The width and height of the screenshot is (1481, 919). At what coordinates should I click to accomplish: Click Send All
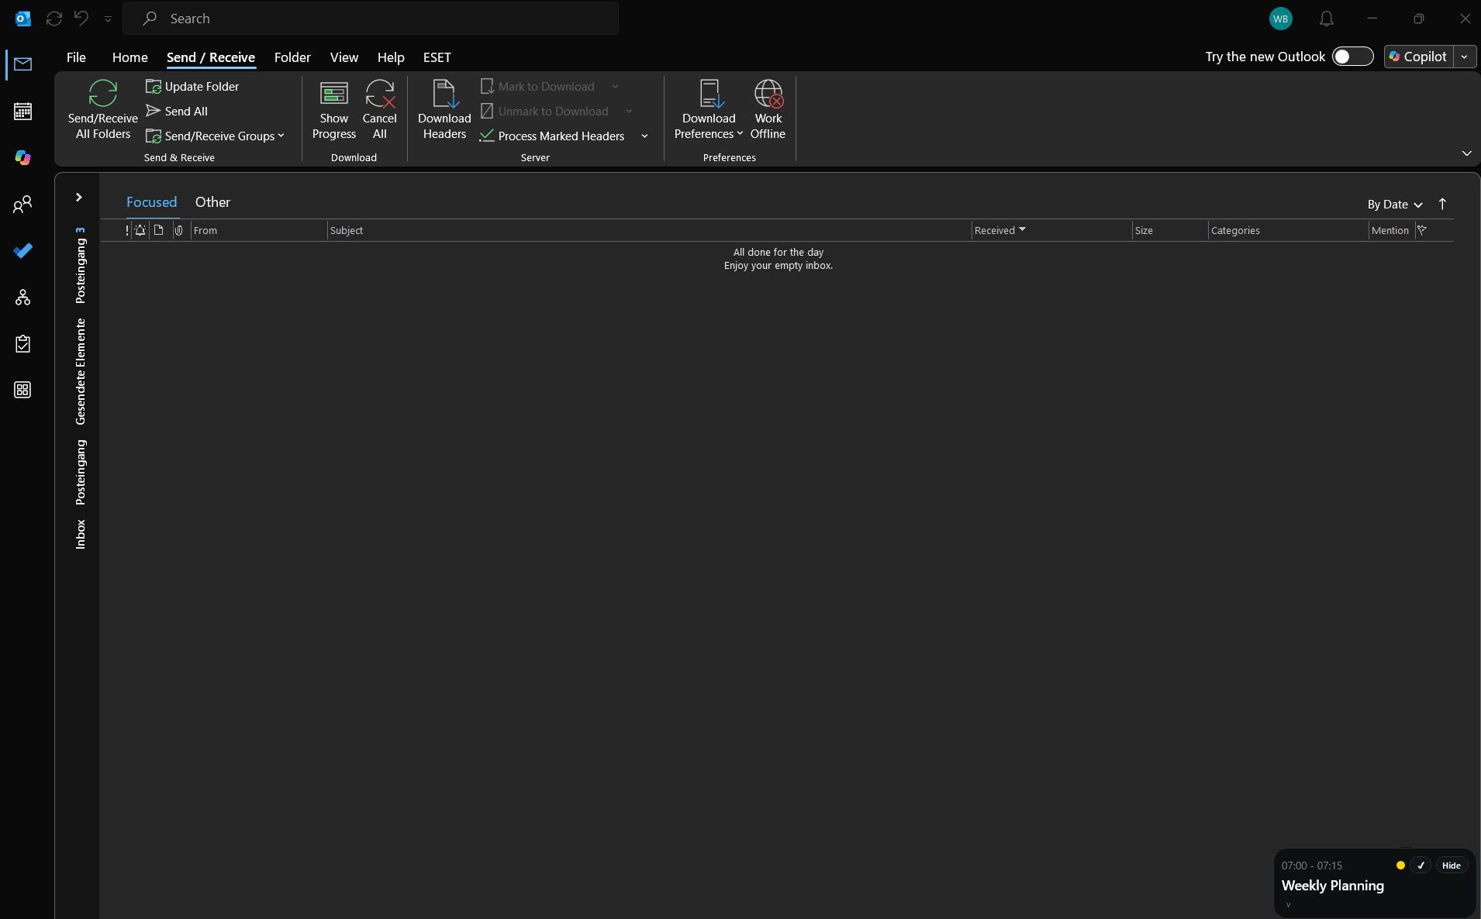[x=177, y=112]
